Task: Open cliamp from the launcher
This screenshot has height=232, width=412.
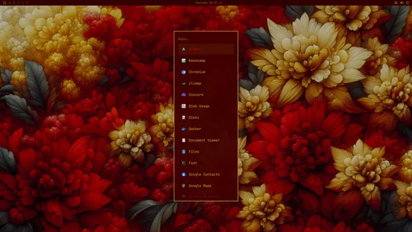Action: tap(206, 83)
